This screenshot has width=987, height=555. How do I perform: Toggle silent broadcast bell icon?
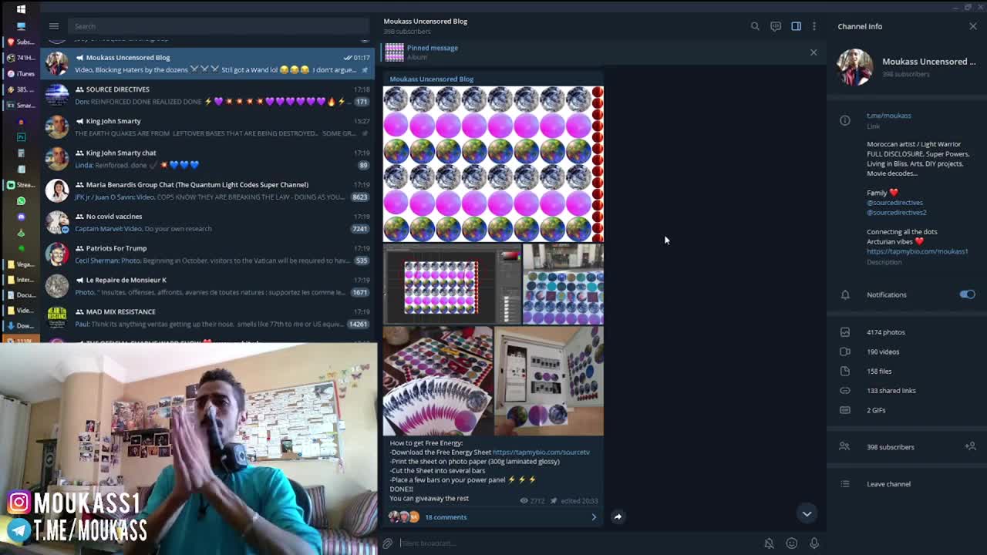(x=769, y=543)
